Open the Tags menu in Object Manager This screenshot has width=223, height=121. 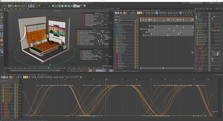coord(211,9)
